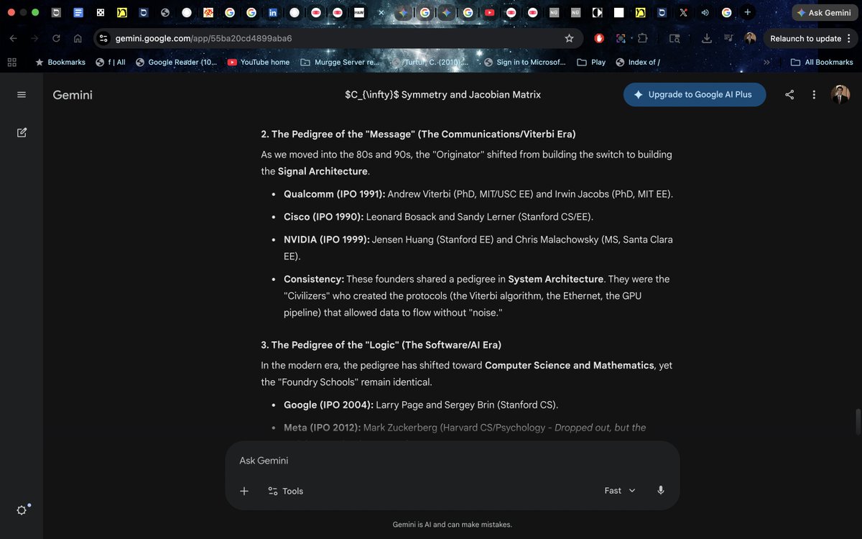Open Google account avatar in Gemini header
This screenshot has width=862, height=539.
(840, 95)
